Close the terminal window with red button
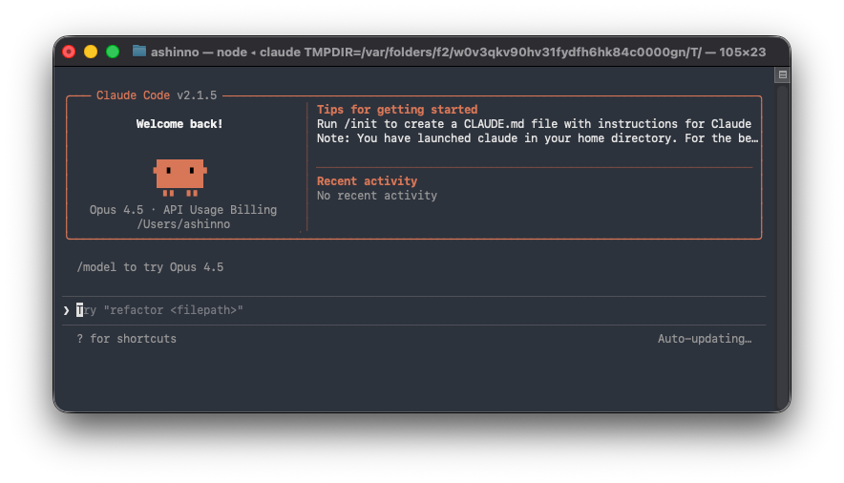The image size is (844, 483). (69, 52)
